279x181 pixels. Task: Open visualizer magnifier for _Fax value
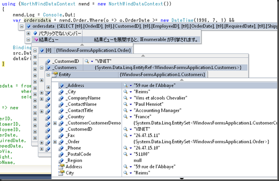tap(126, 135)
